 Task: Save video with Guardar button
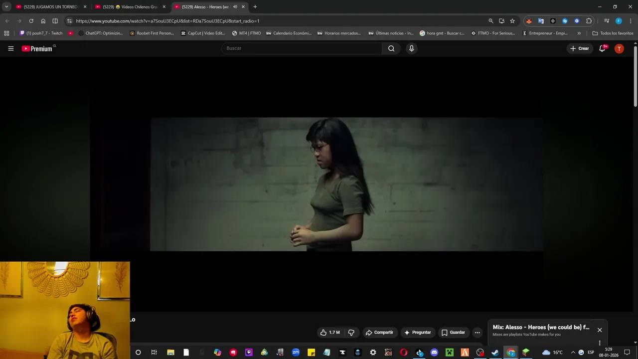point(453,333)
